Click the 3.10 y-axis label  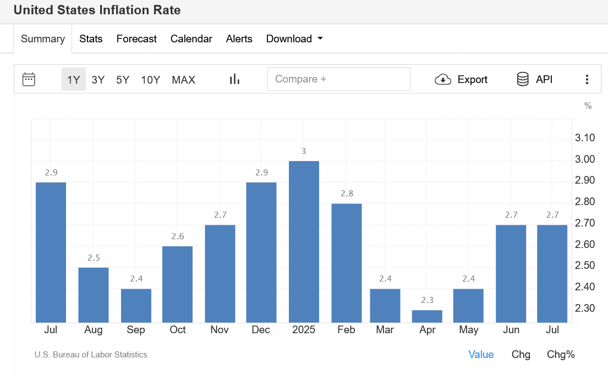585,137
